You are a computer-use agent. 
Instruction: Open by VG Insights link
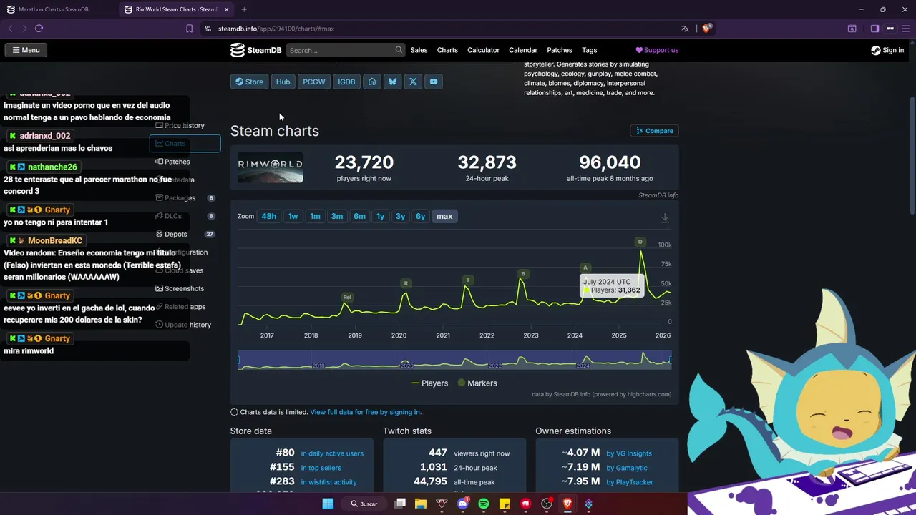coord(629,453)
